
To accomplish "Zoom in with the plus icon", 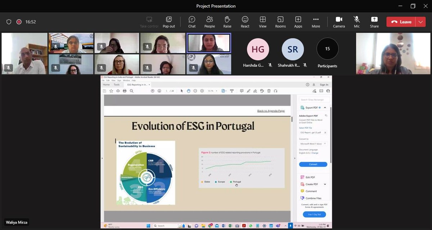I will coord(202,91).
